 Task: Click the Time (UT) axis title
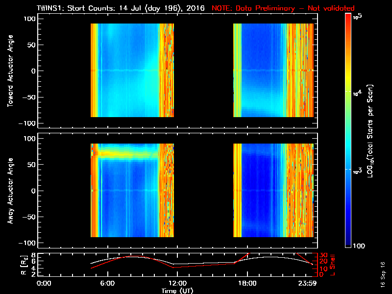point(177,291)
